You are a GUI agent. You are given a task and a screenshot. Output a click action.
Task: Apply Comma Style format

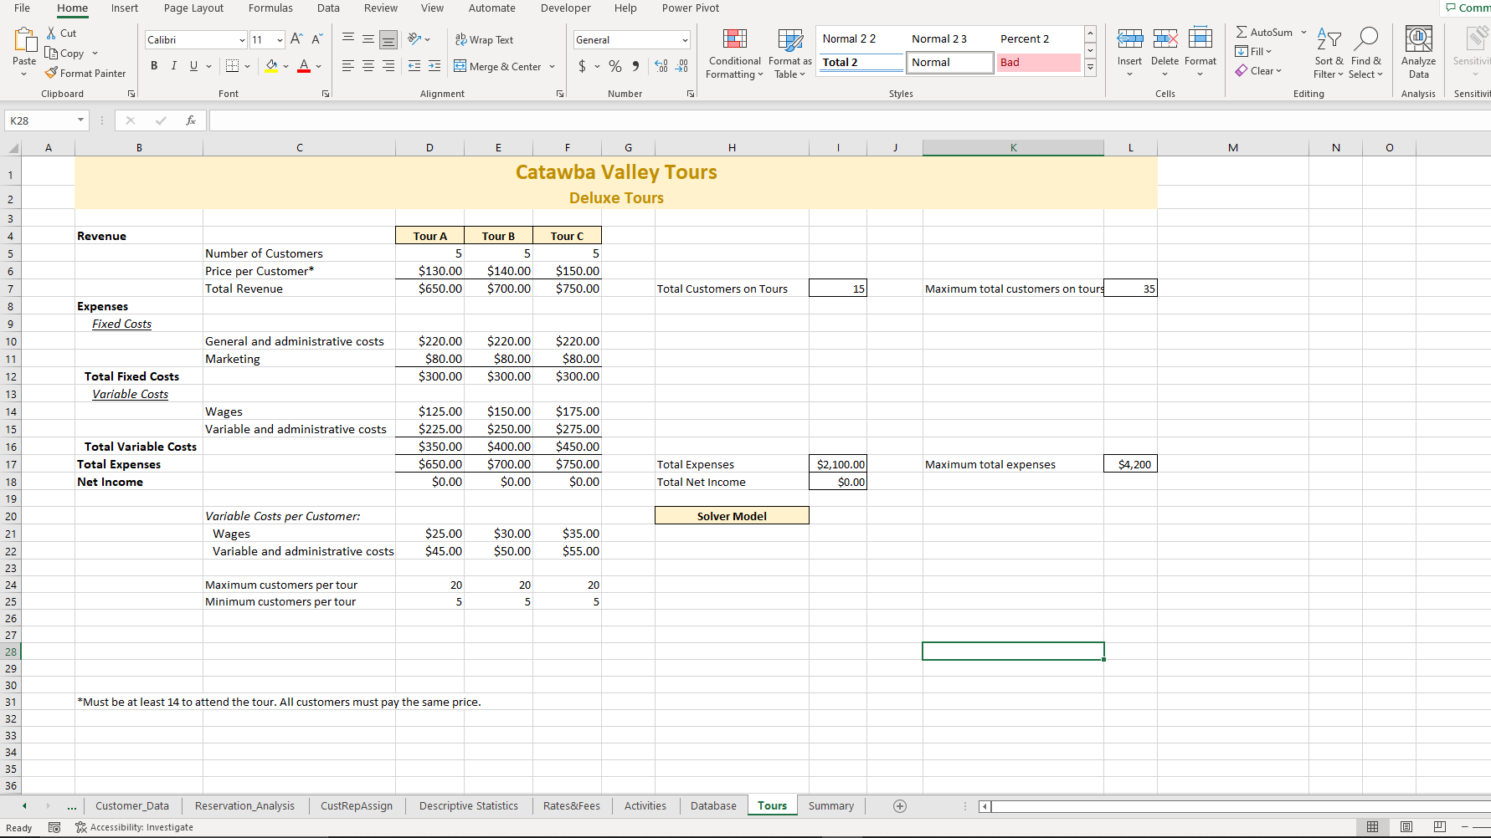(x=635, y=66)
